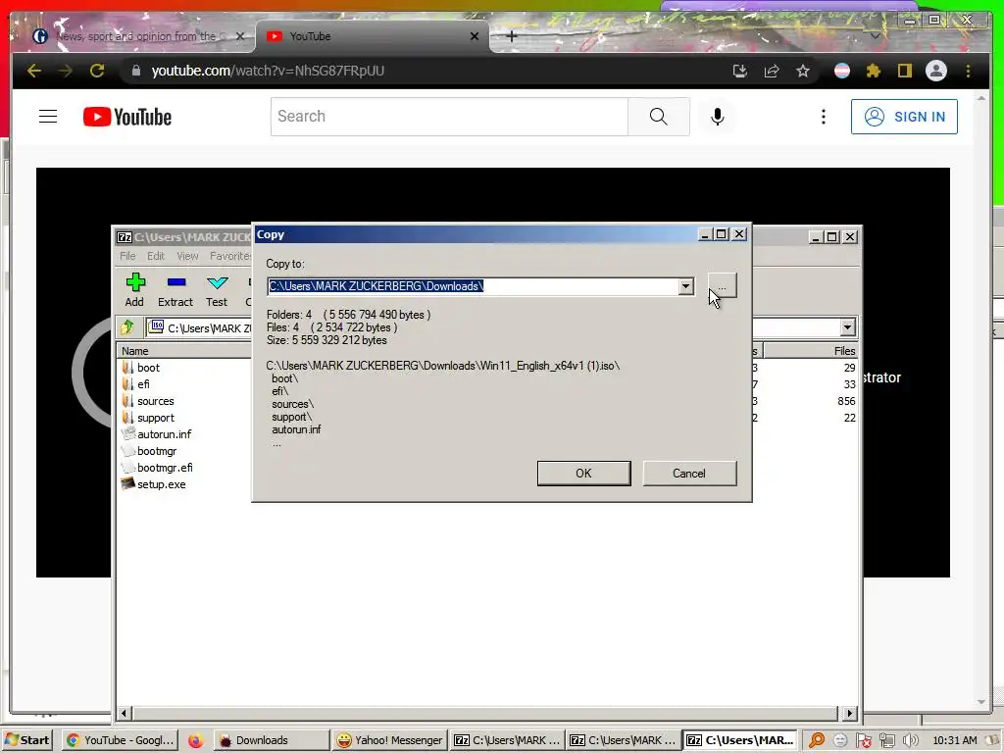
Task: Open the Chrome profile avatar
Action: [x=936, y=71]
